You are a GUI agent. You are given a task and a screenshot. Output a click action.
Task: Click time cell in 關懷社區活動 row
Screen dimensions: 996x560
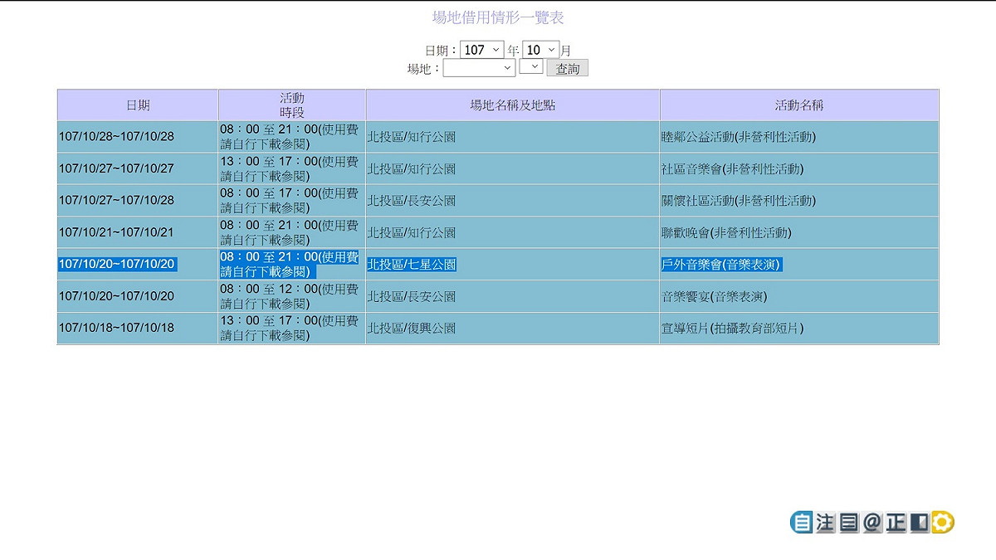292,201
